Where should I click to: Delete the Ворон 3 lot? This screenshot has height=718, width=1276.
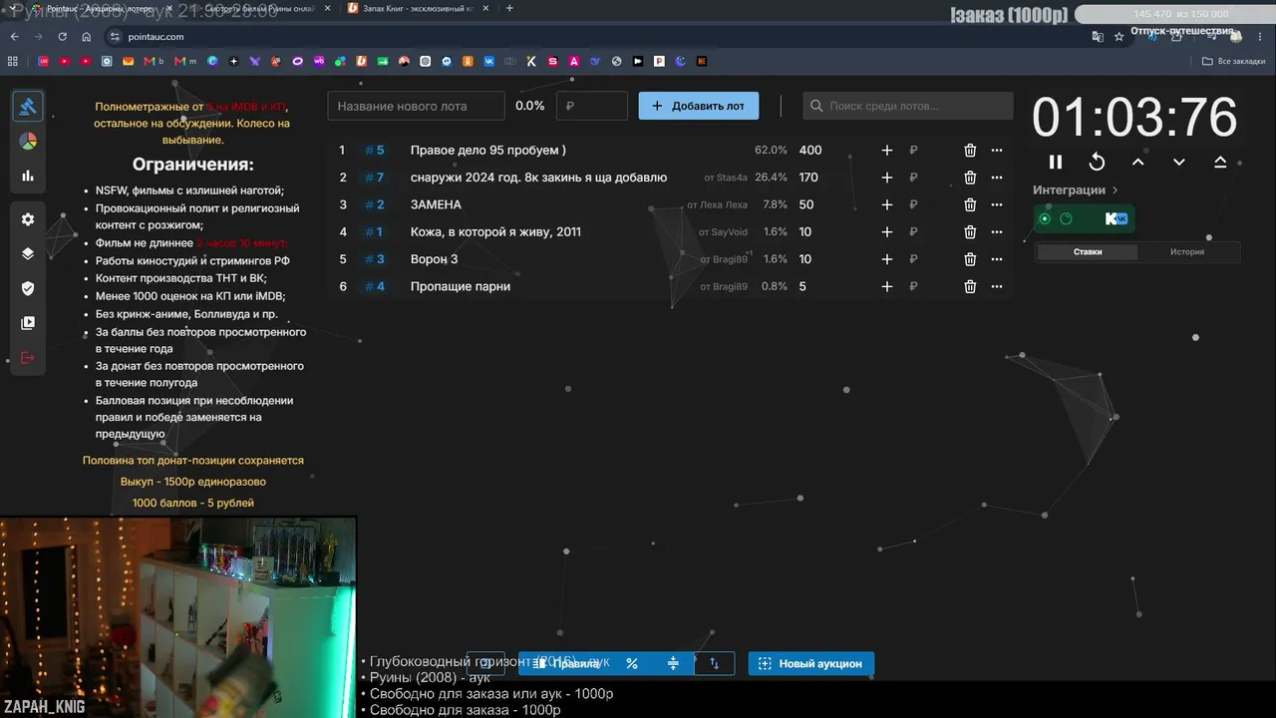pyautogui.click(x=970, y=259)
